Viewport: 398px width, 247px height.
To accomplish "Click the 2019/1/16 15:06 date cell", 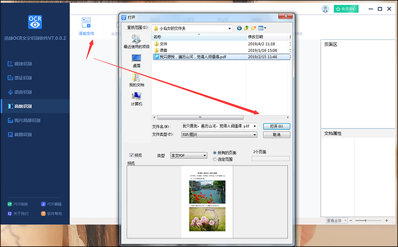I will (263, 50).
